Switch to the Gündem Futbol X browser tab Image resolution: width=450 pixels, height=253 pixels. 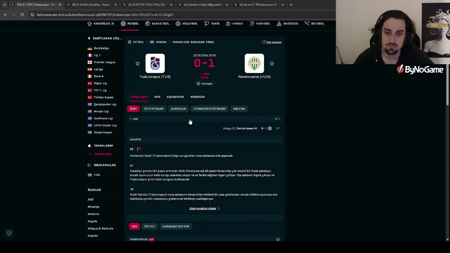[203, 5]
